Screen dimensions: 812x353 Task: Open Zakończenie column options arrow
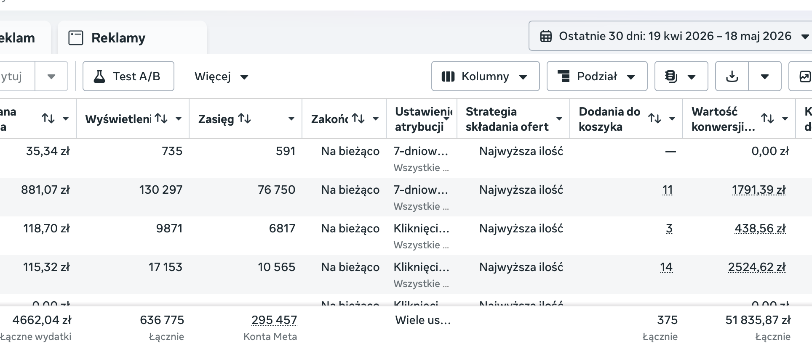376,119
